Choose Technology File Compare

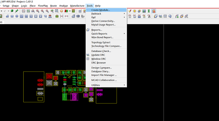(x=106, y=46)
